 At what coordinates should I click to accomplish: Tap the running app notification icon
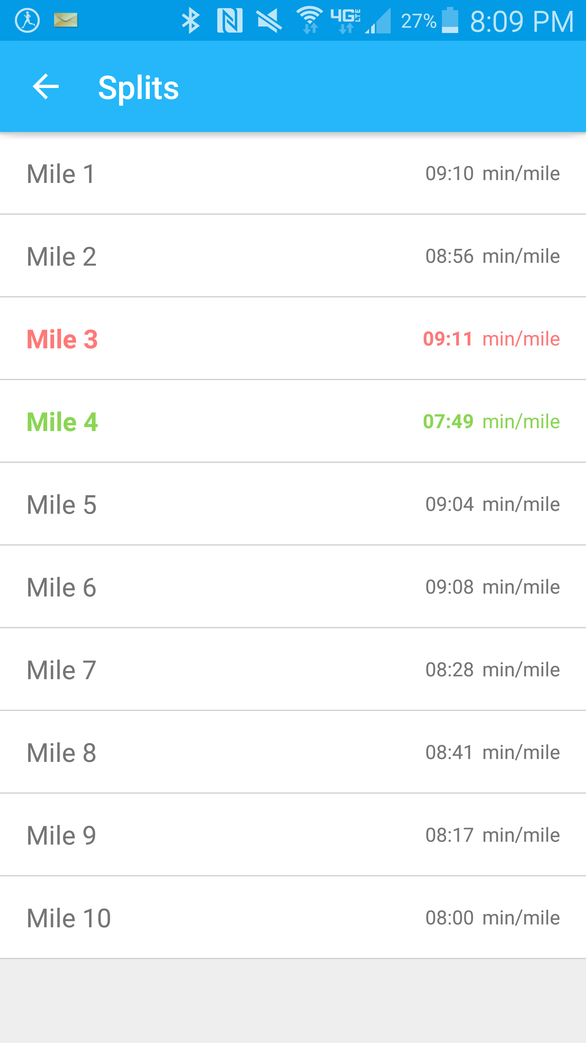[27, 20]
